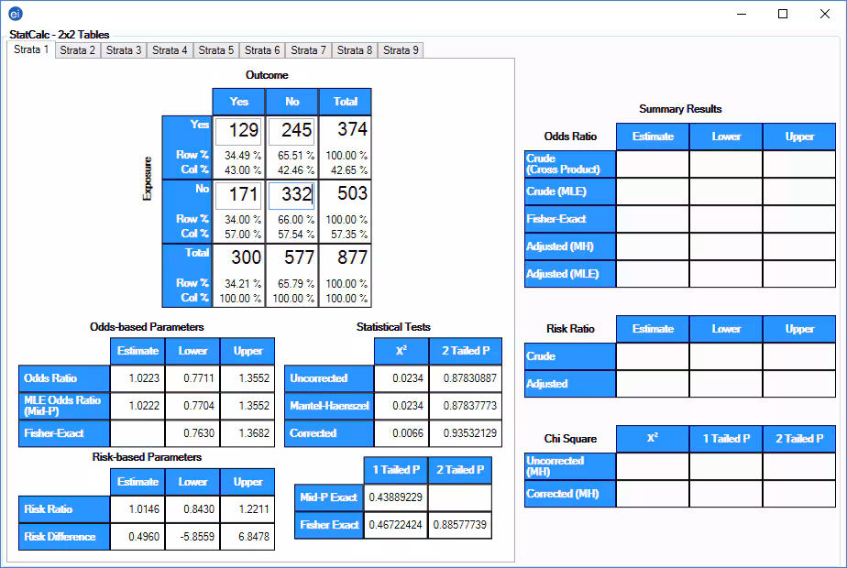Click the Fisher Exact 2-tailed value 0.88577739

pos(460,525)
